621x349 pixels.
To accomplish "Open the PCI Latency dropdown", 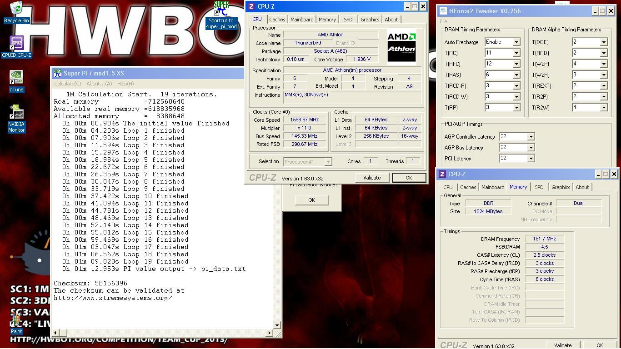I will (531, 159).
